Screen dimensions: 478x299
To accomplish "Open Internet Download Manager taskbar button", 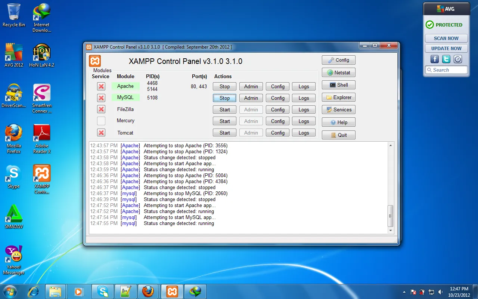I will 195,292.
